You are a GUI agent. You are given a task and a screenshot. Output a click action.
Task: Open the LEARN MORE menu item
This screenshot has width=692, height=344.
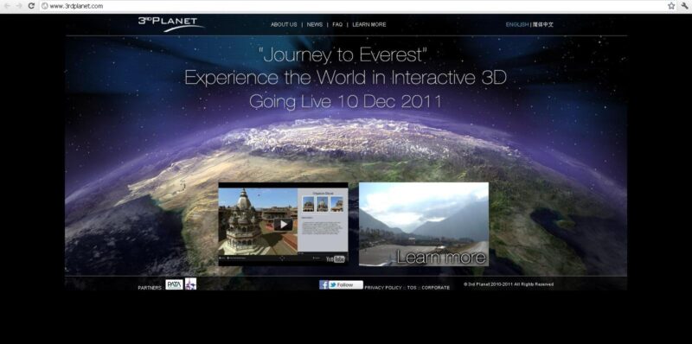click(x=369, y=25)
